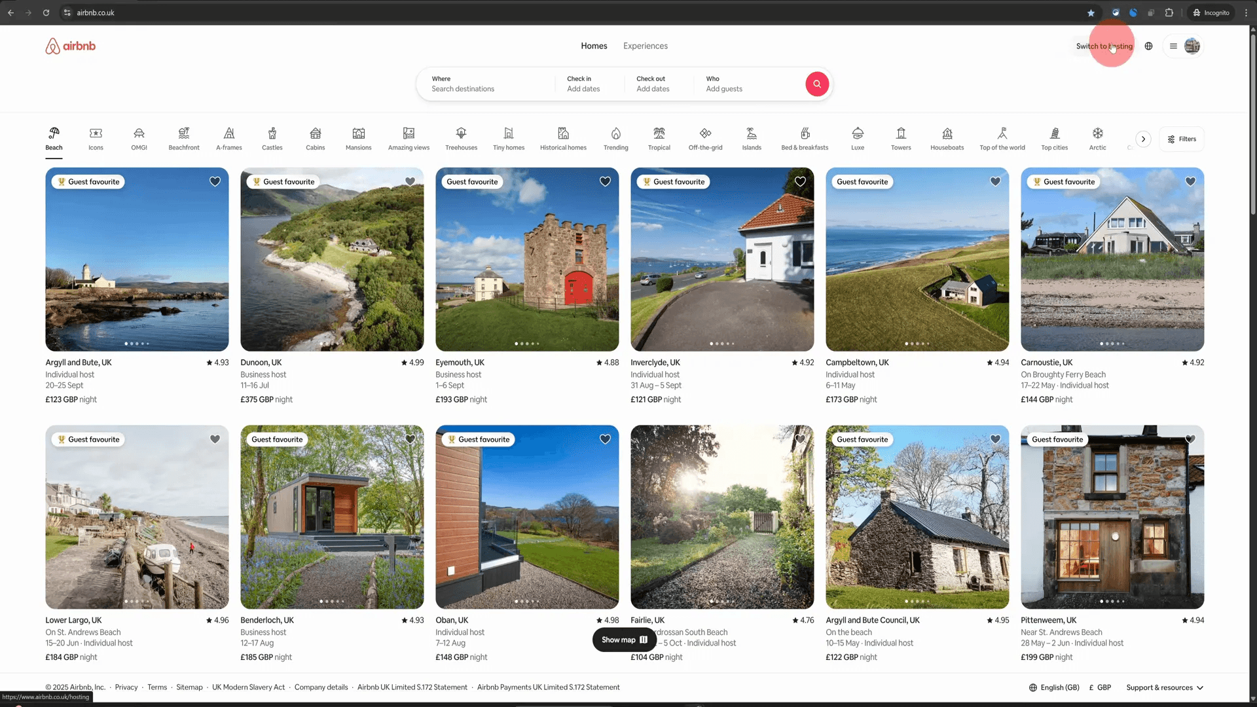Toggle wishlist heart on Argyll and Bute listing

click(215, 181)
